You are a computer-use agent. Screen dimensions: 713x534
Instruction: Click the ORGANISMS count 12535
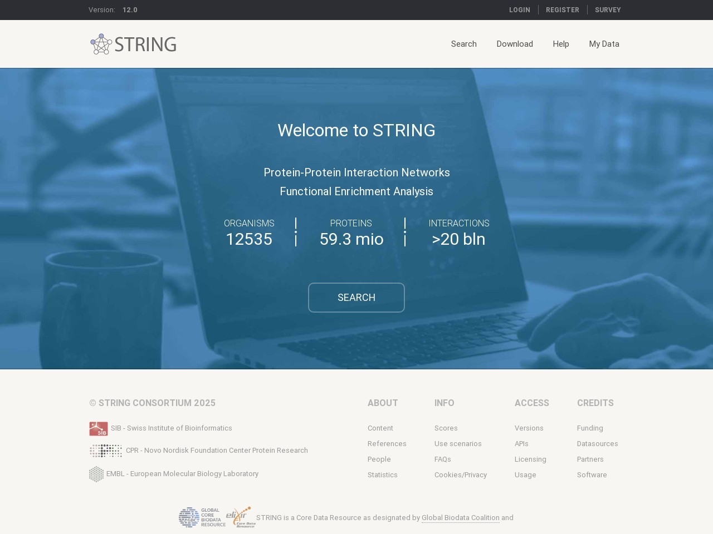point(249,239)
